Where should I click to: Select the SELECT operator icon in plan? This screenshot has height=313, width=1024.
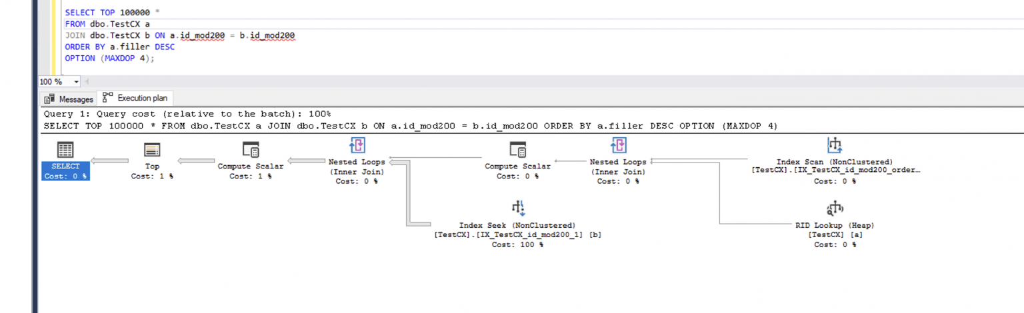(x=65, y=150)
